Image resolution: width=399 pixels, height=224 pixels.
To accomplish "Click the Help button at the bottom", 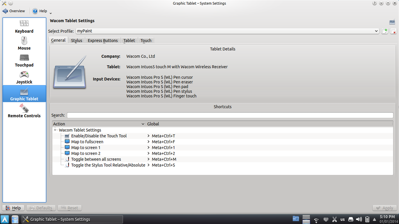I will point(13,208).
